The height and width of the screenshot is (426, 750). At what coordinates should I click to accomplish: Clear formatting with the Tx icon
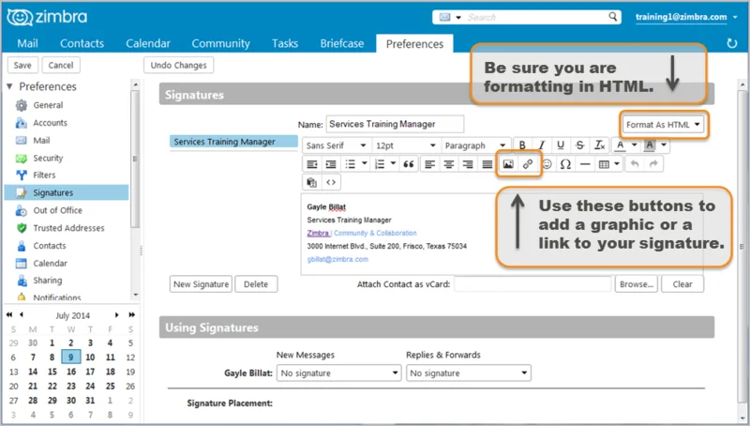(x=599, y=145)
